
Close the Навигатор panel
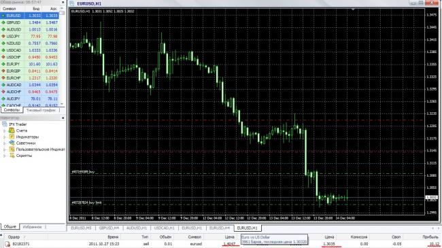[63, 118]
